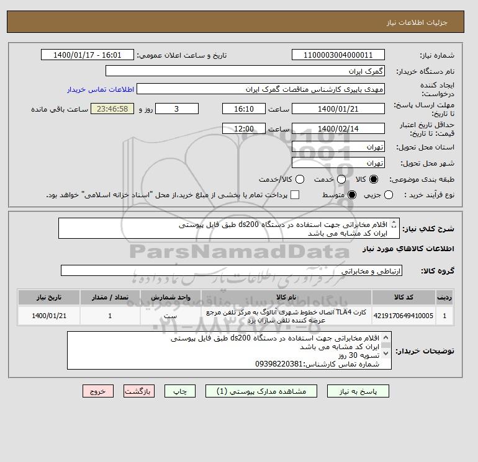Image resolution: width=478 pixels, height=462 pixels.
Task: Select the کالا/خدمت radio button
Action: (300, 179)
